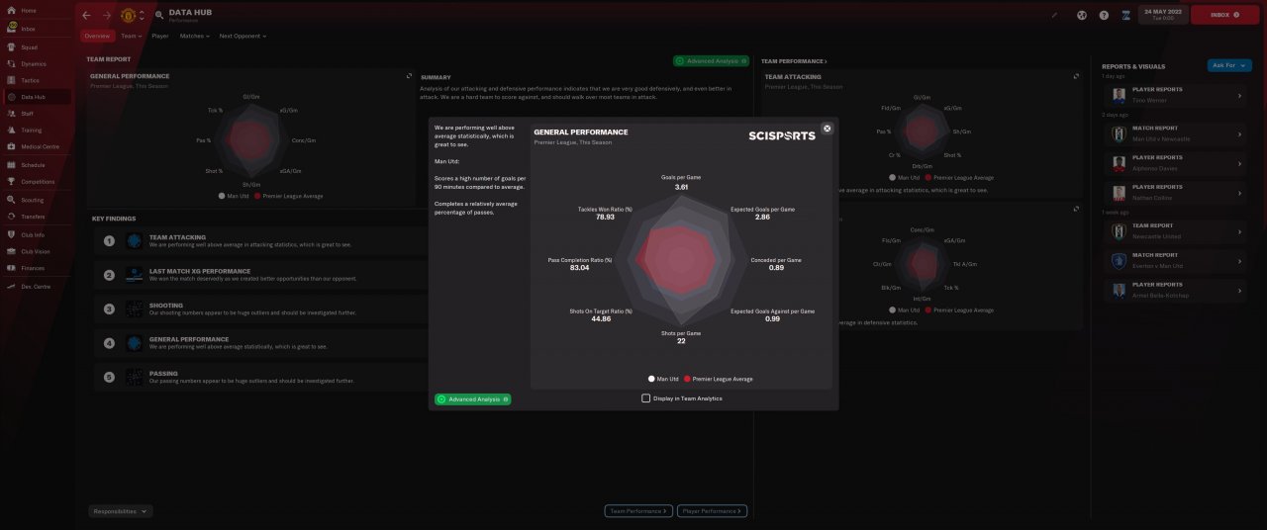Image resolution: width=1267 pixels, height=530 pixels.
Task: Open the Responsibilities dropdown
Action: 120,511
